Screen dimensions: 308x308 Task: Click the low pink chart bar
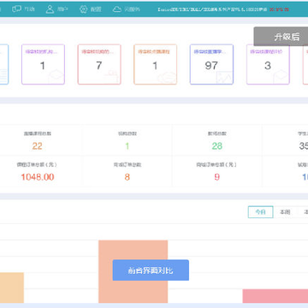(275, 296)
